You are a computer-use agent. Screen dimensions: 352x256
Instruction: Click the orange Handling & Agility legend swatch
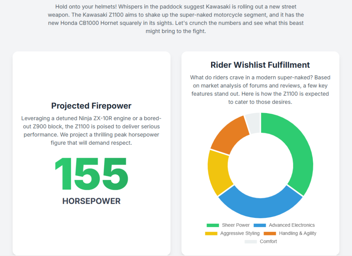270,233
